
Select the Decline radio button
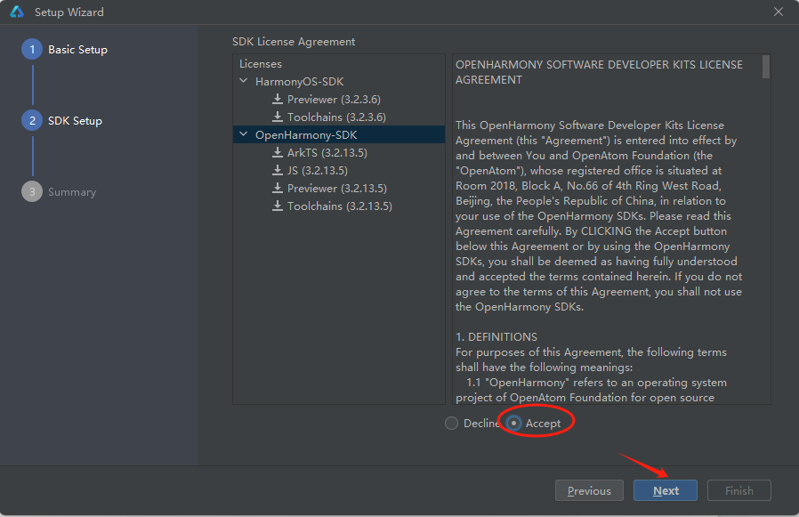coord(451,424)
